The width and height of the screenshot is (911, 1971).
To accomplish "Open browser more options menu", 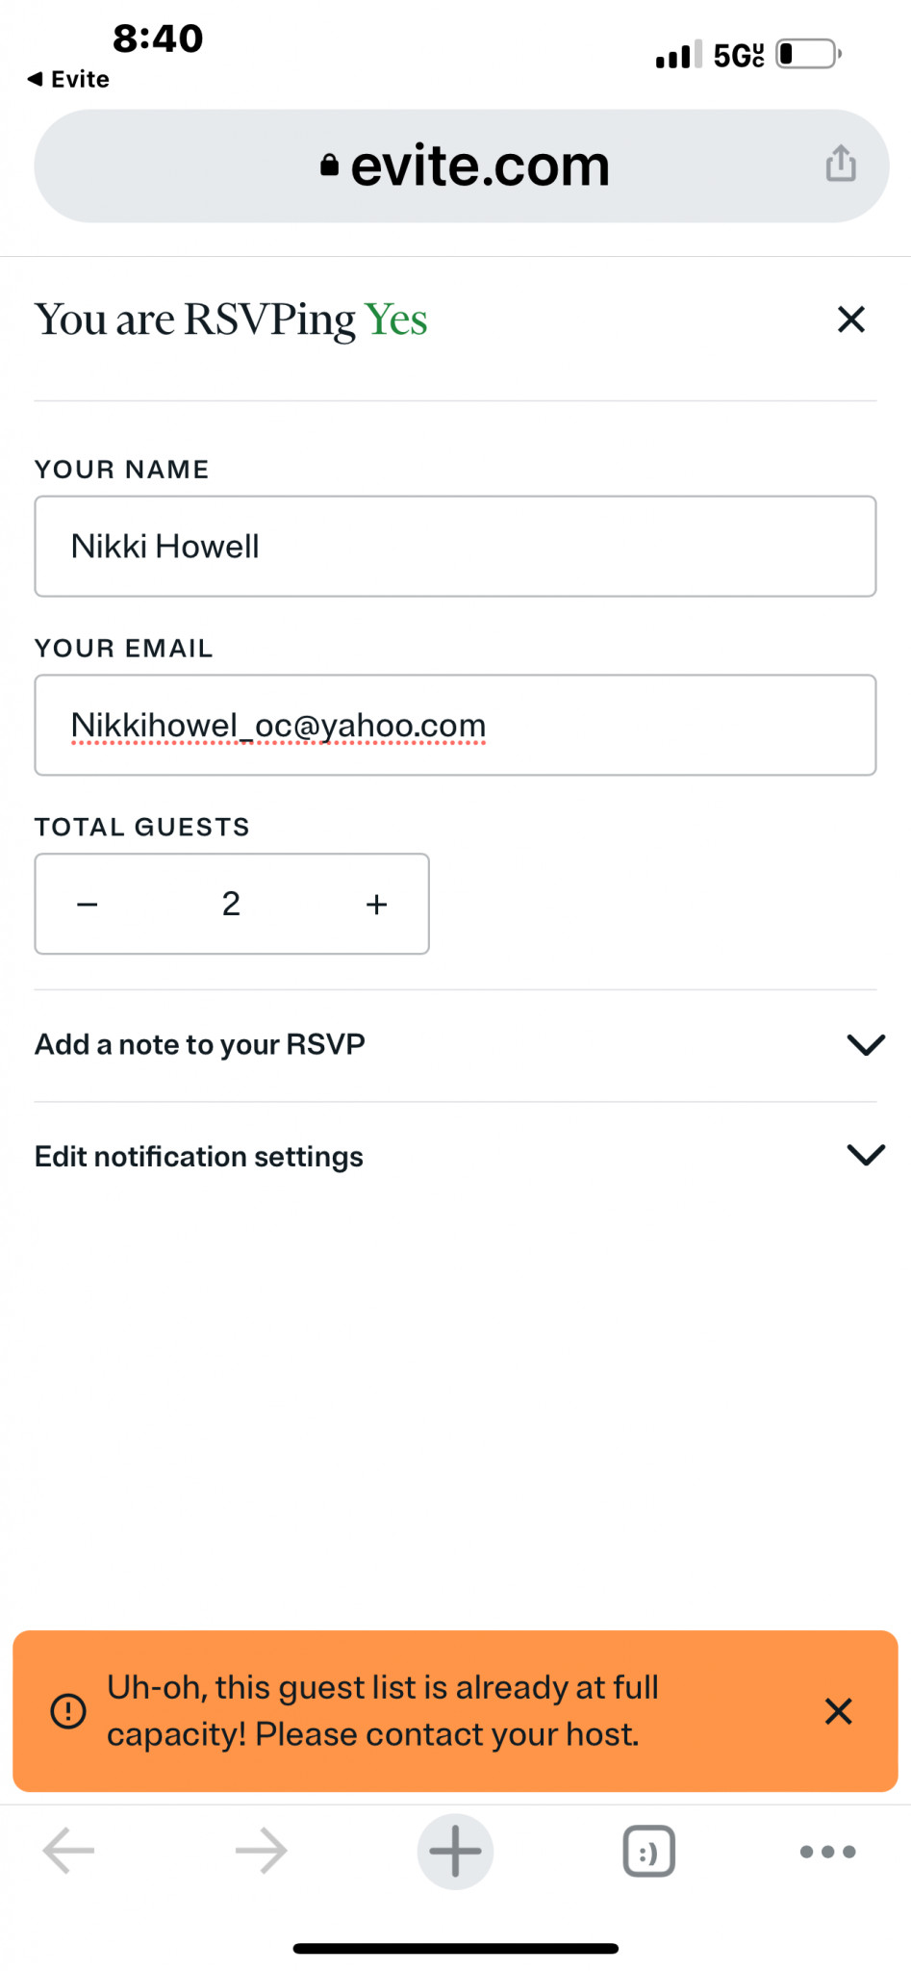I will click(x=827, y=1852).
